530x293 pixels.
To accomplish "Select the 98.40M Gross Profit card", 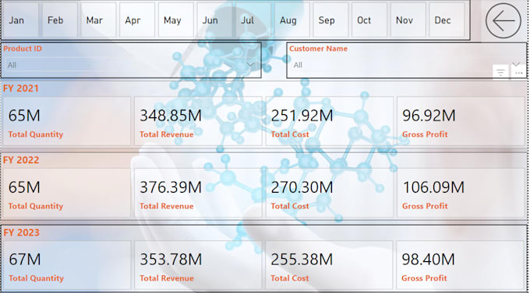I will tap(461, 265).
